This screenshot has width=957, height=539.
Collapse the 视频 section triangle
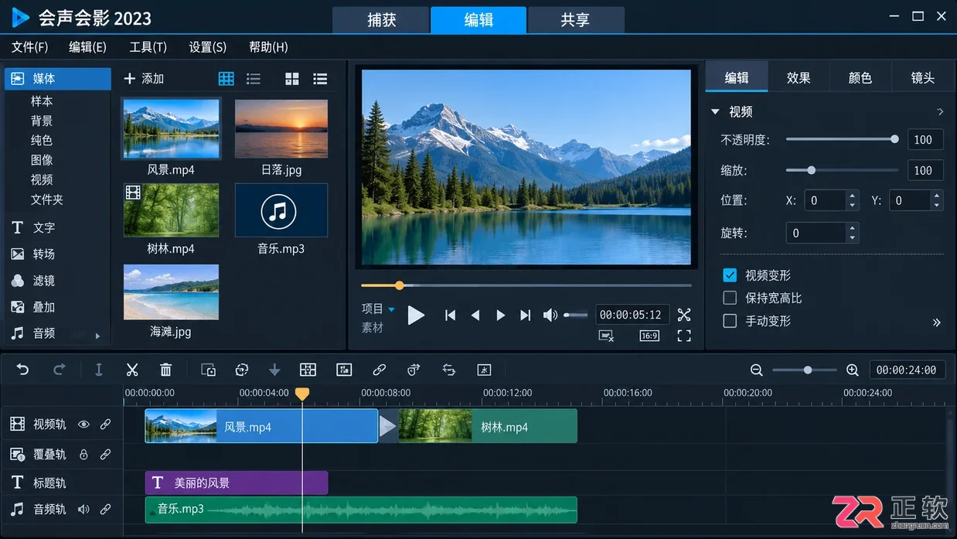tap(715, 112)
